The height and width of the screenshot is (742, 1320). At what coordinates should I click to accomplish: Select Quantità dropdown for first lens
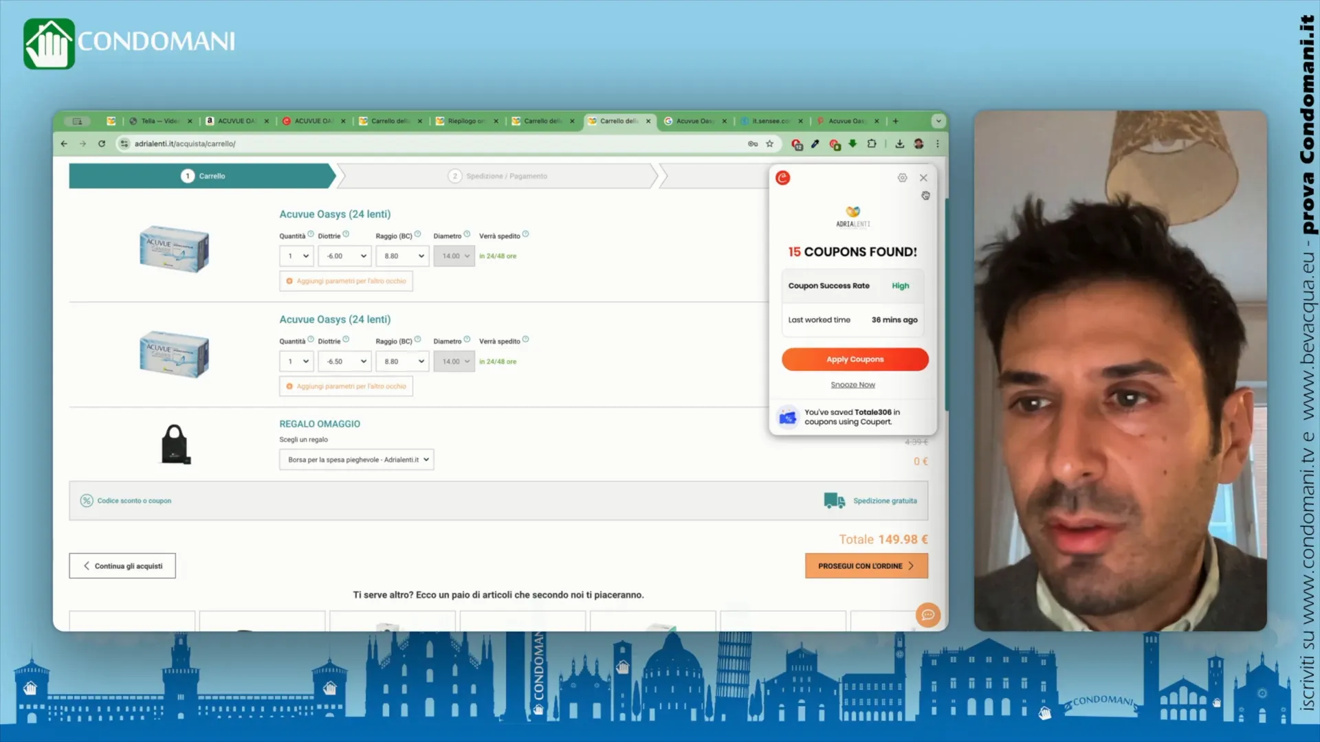[296, 256]
